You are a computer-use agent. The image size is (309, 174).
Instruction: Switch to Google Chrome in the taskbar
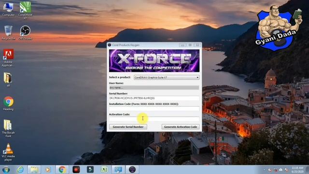[62, 170]
